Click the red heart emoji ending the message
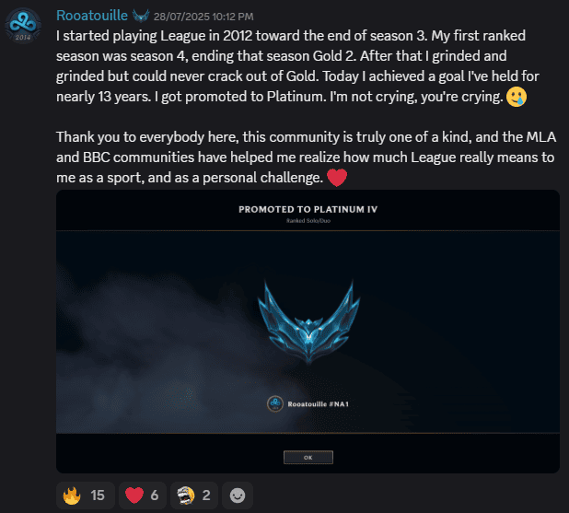 337,178
